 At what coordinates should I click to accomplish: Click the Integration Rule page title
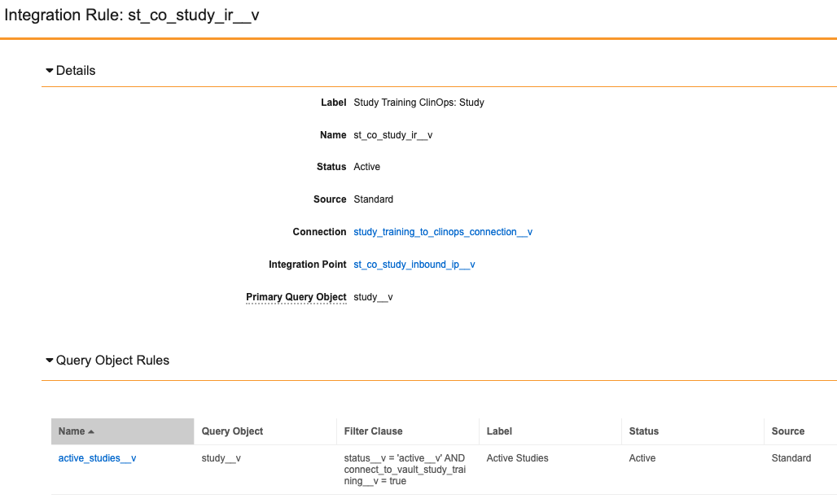[x=132, y=15]
